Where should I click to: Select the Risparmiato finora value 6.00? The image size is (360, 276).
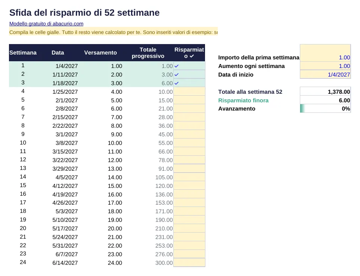pyautogui.click(x=325, y=100)
